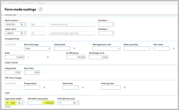Click the % efficiency field showing 100.000

[x=76, y=57]
